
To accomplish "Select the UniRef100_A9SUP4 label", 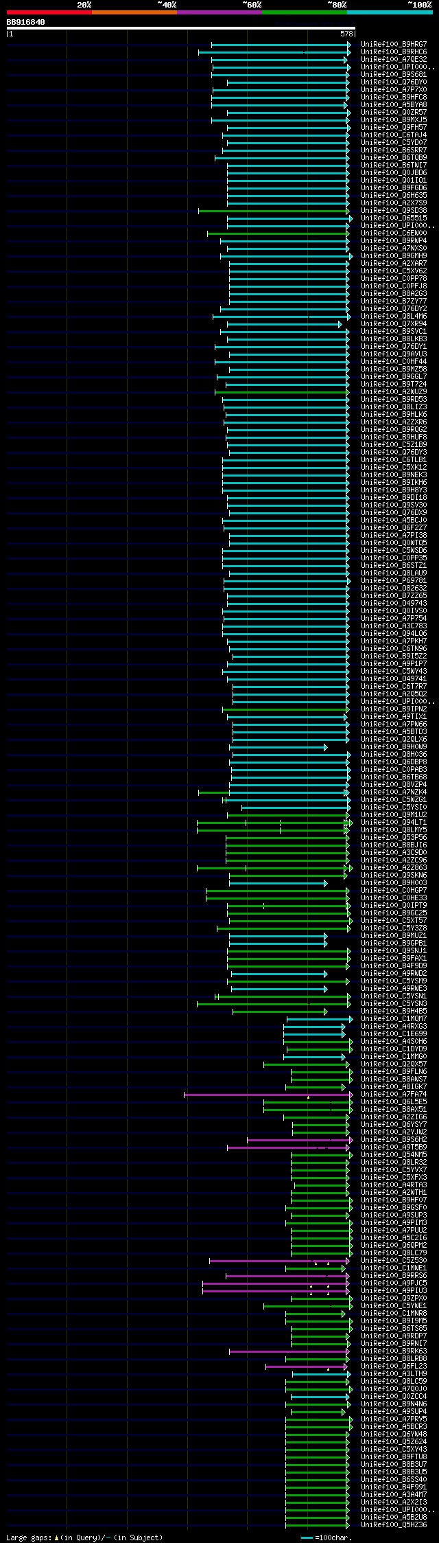I will pos(394,1411).
